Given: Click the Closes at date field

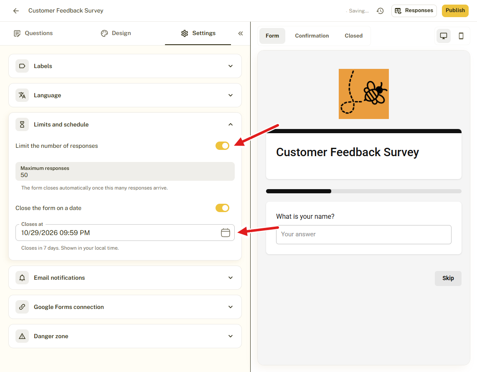Looking at the screenshot, I should (125, 233).
